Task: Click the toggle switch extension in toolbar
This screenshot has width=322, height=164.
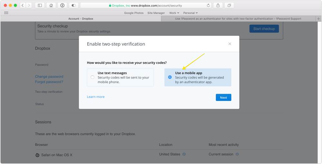Action: [73, 5]
